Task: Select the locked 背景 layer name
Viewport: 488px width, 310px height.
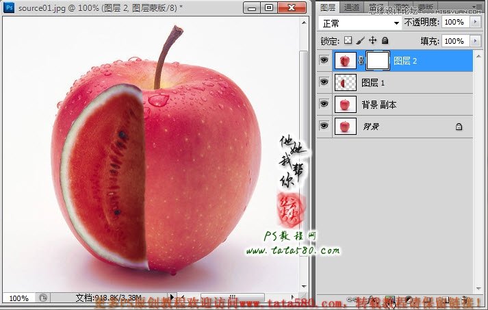Action: pos(371,127)
